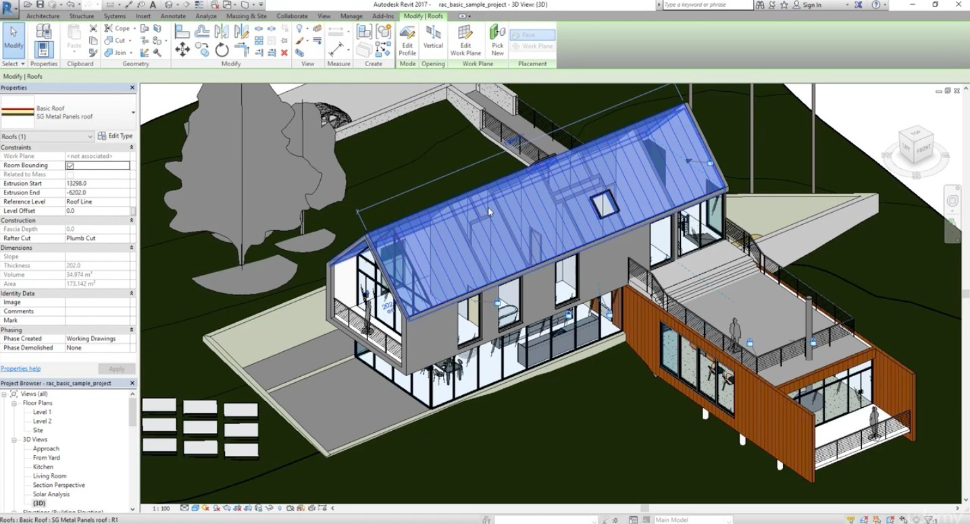Viewport: 970px width, 524px height.
Task: Click the Pick New work plane icon
Action: (497, 41)
